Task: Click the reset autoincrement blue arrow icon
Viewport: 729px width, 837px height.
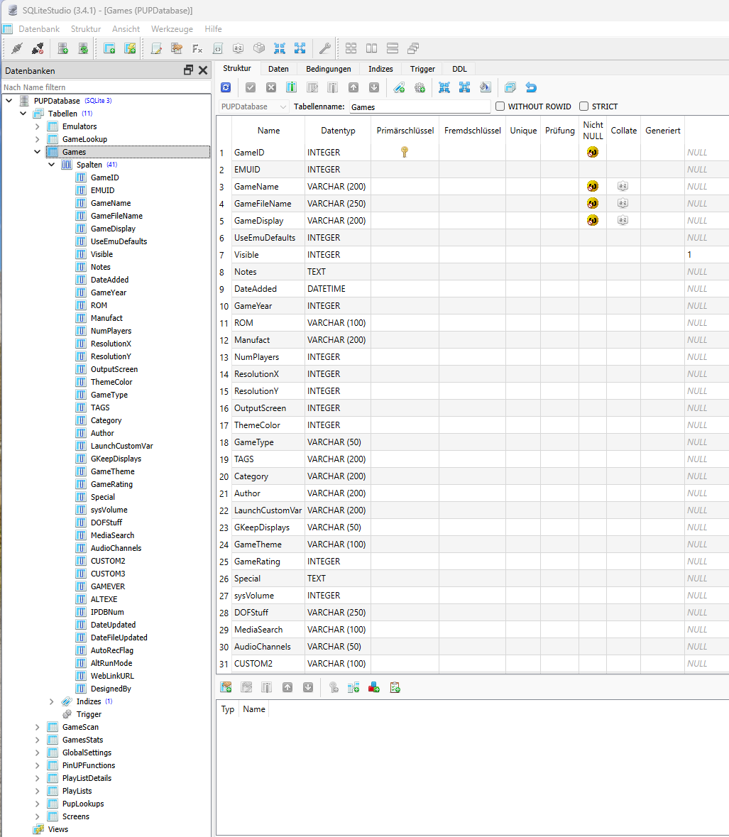Action: [x=531, y=87]
